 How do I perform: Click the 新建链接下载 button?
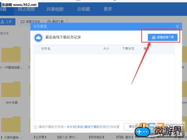(x=163, y=37)
